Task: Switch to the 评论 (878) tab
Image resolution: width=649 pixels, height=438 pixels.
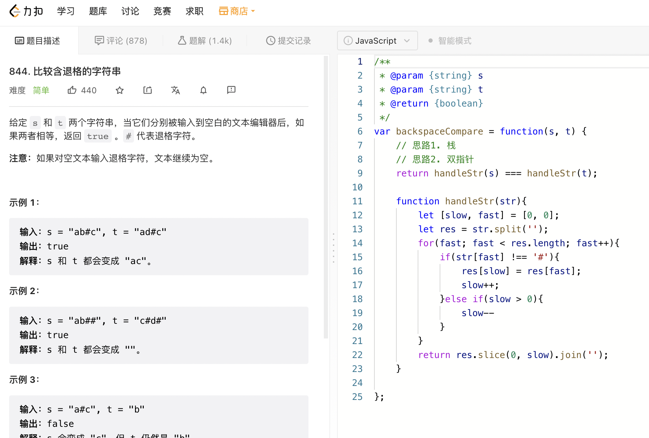Action: [121, 41]
